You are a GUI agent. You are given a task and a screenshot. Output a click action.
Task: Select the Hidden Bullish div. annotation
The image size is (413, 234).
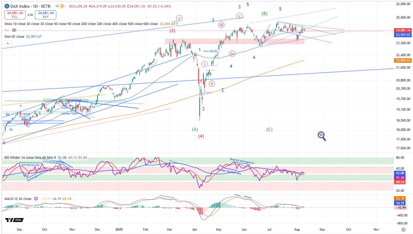point(229,171)
